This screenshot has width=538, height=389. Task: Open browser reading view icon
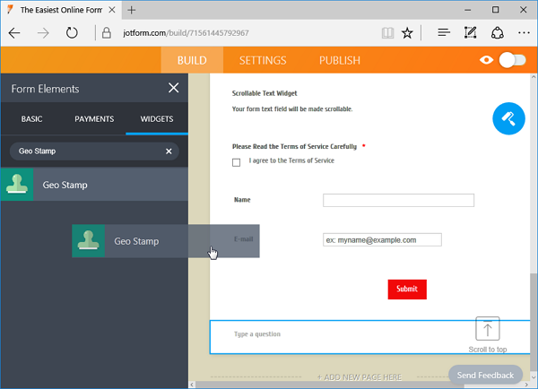point(386,32)
